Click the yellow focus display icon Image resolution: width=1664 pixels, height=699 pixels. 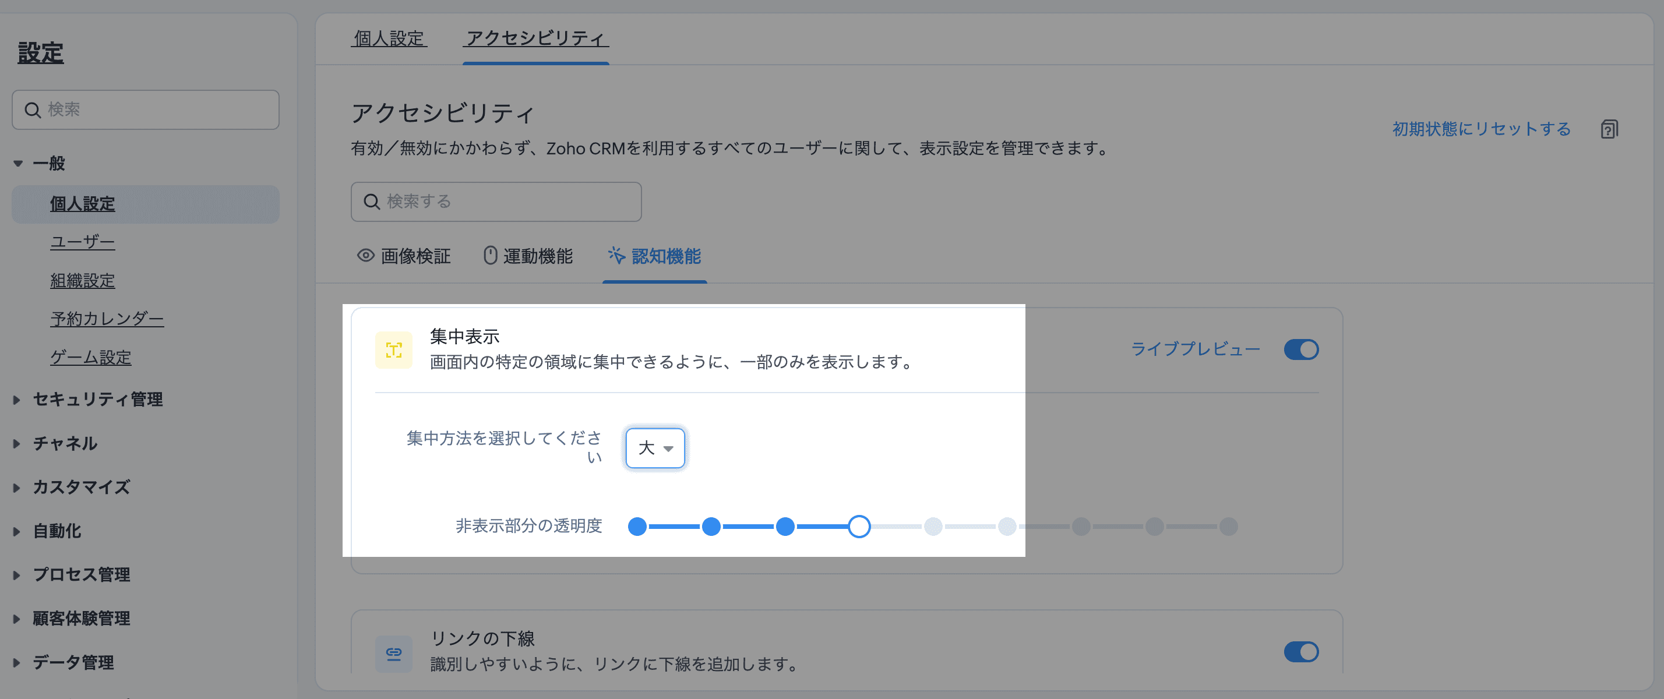pos(393,350)
